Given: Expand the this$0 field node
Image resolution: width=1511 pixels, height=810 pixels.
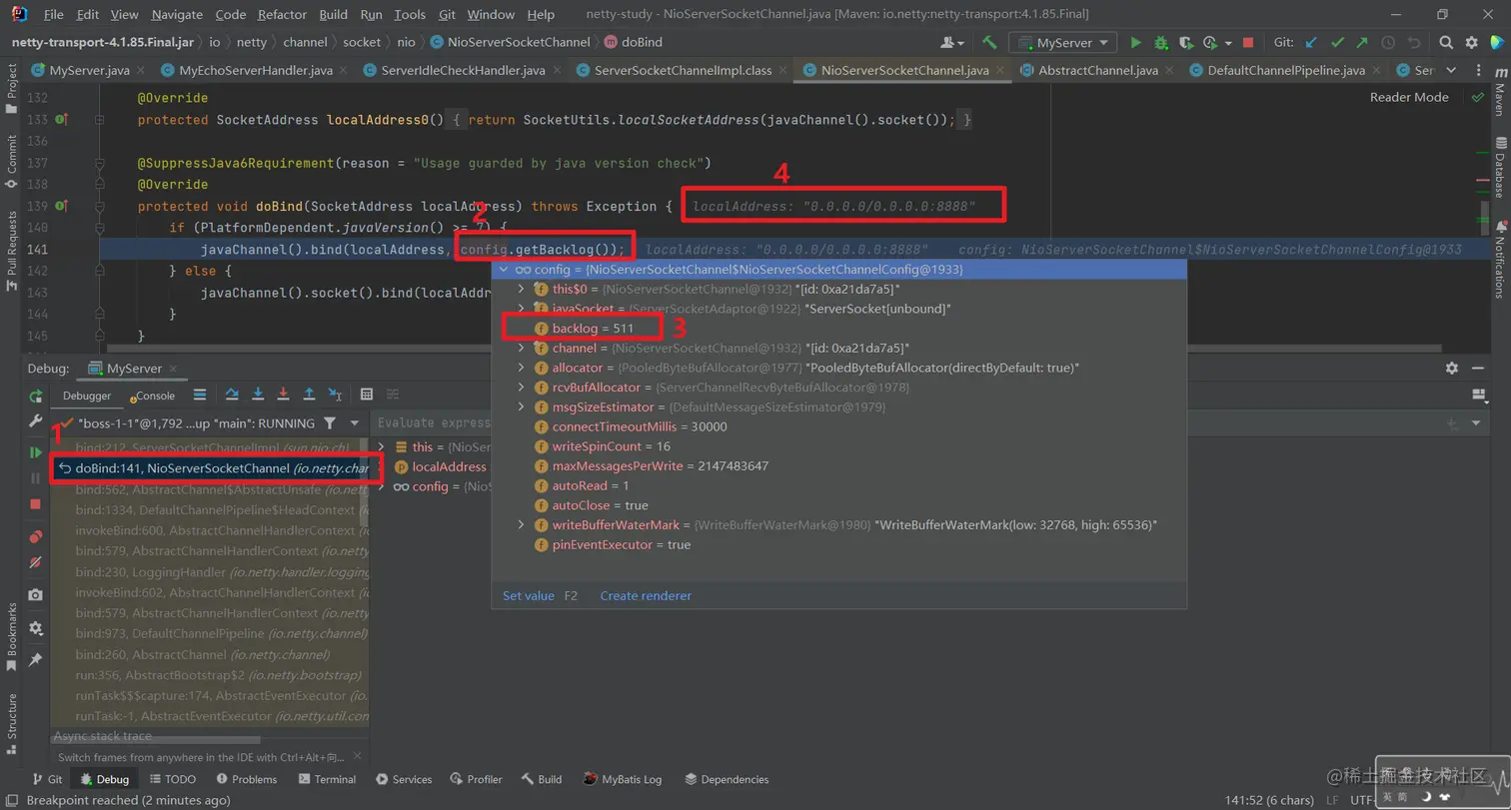Looking at the screenshot, I should pyautogui.click(x=521, y=289).
